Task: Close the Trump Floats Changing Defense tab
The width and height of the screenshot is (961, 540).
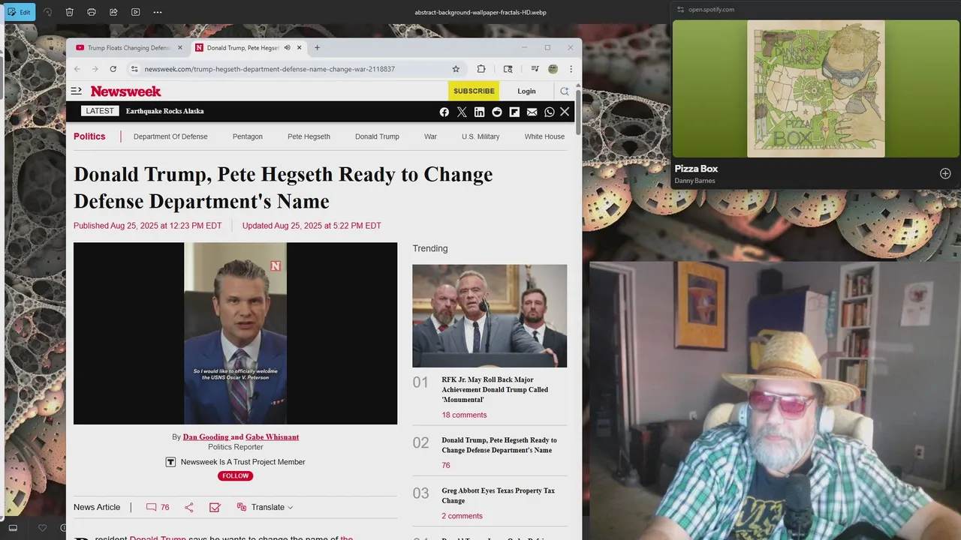Action: (180, 47)
